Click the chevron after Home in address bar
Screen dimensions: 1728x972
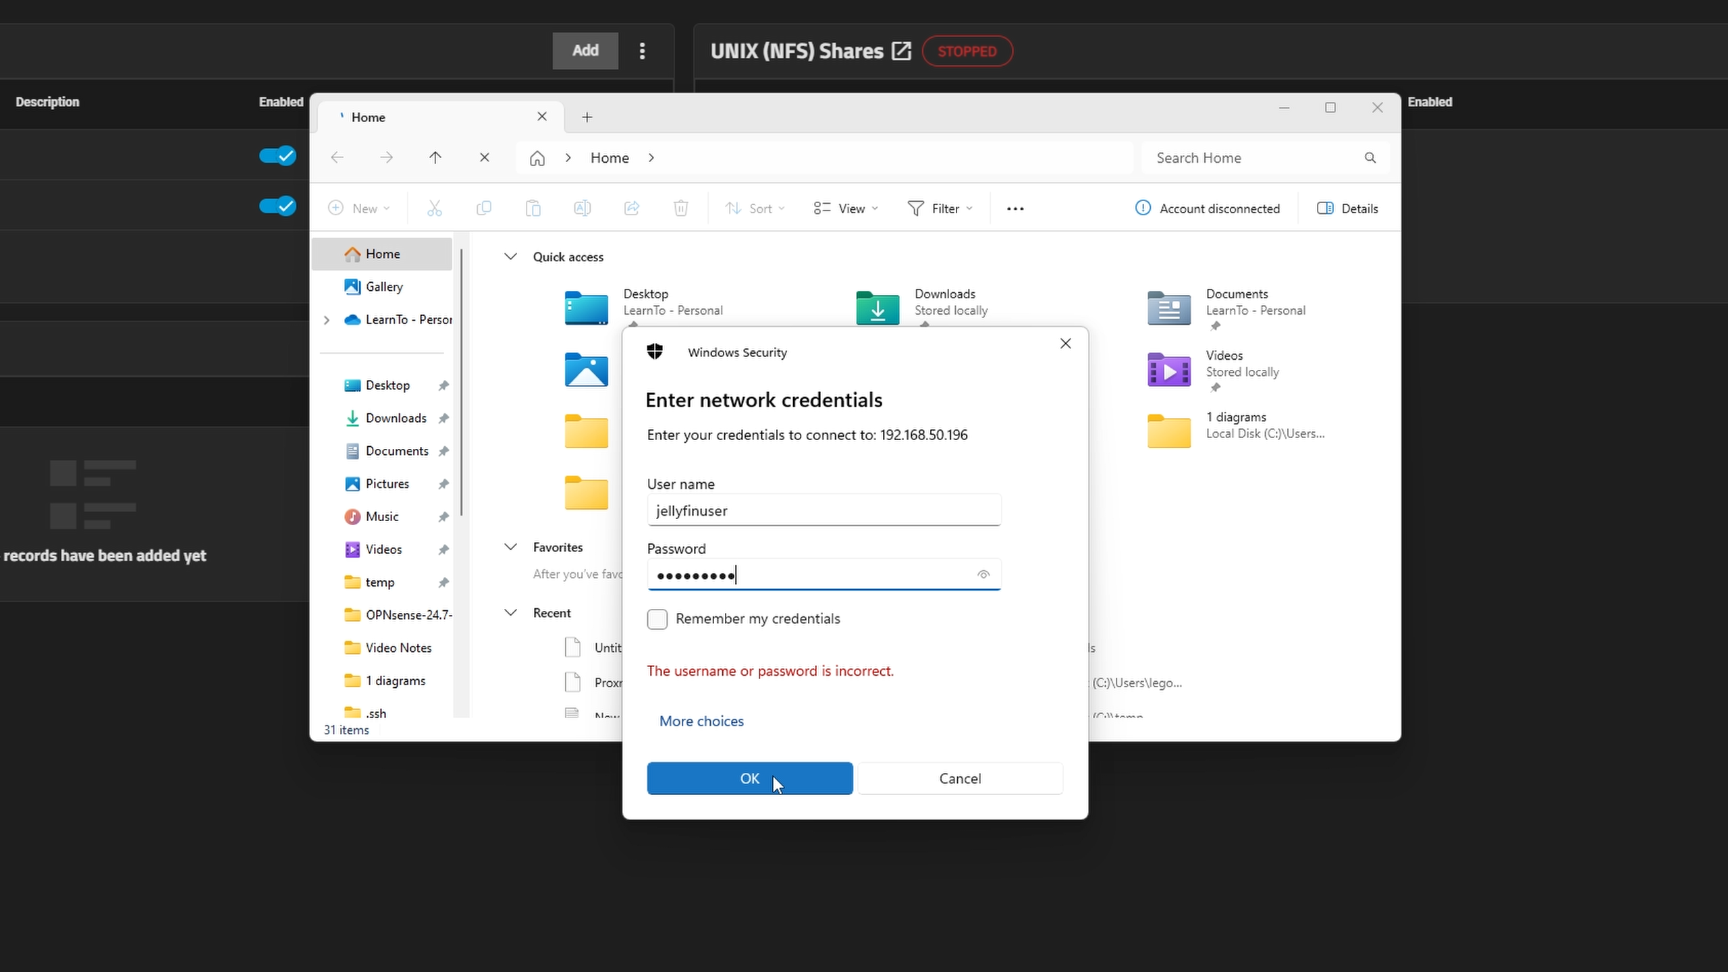(651, 158)
